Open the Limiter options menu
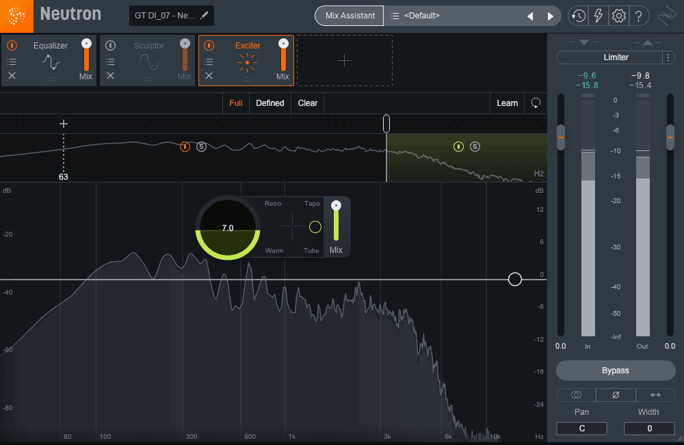 pos(668,57)
